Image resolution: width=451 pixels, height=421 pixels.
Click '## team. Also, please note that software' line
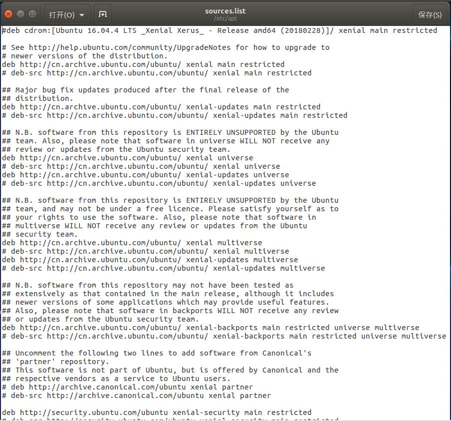tap(166, 141)
